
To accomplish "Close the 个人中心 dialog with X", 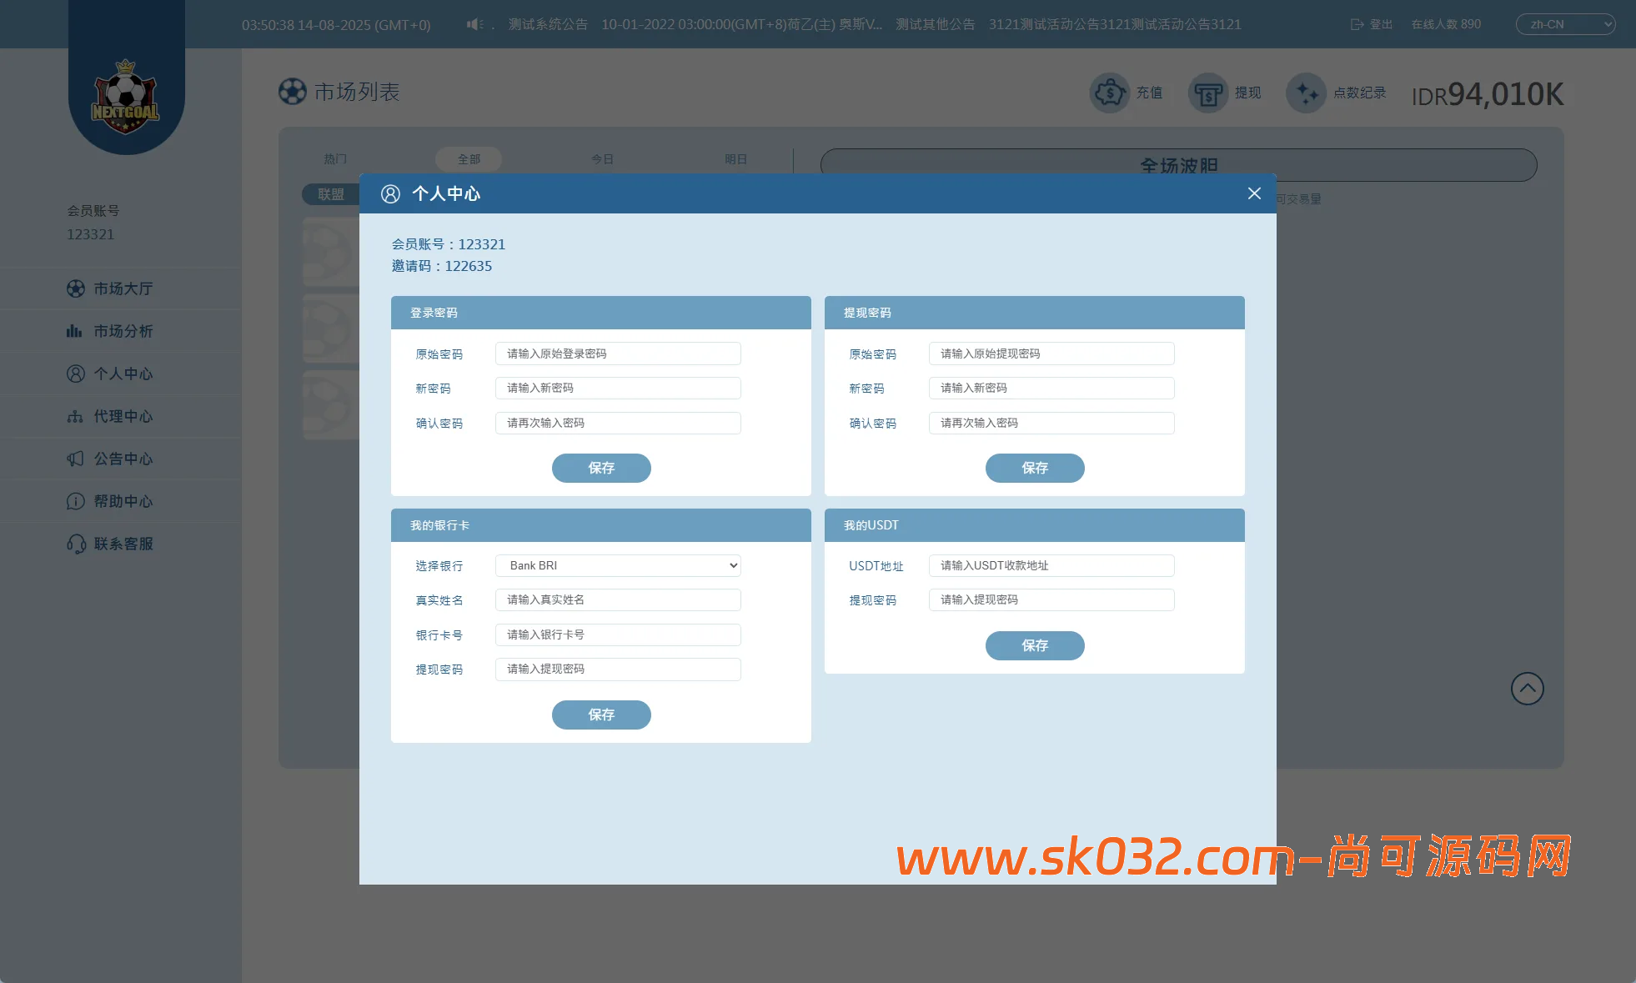I will coord(1253,193).
